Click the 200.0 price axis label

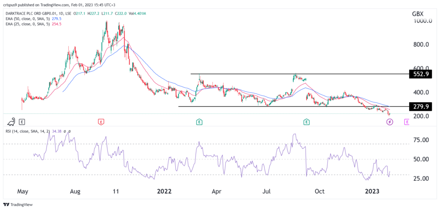(x=421, y=116)
